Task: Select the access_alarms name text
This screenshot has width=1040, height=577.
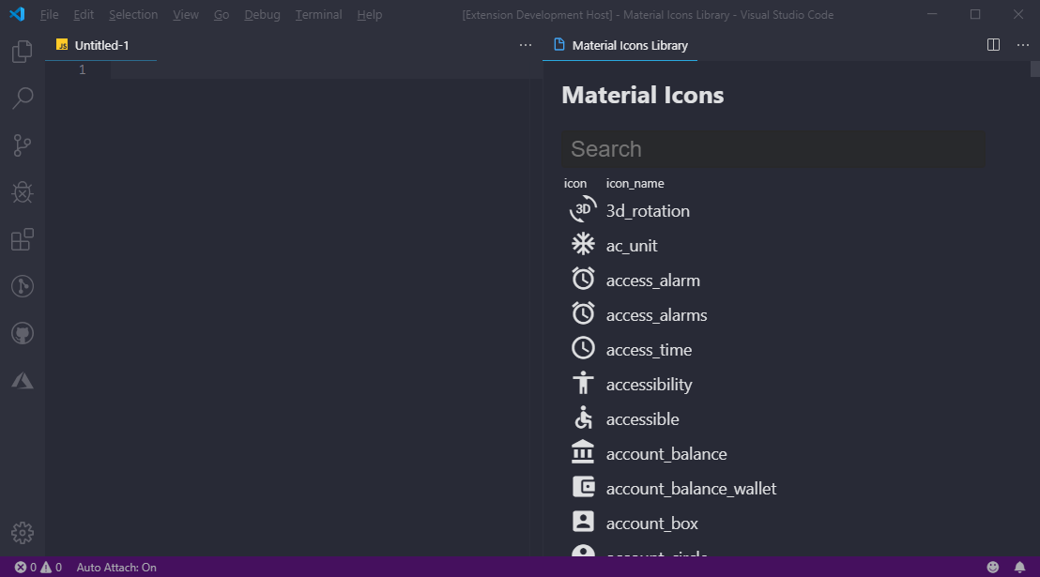Action: [656, 315]
